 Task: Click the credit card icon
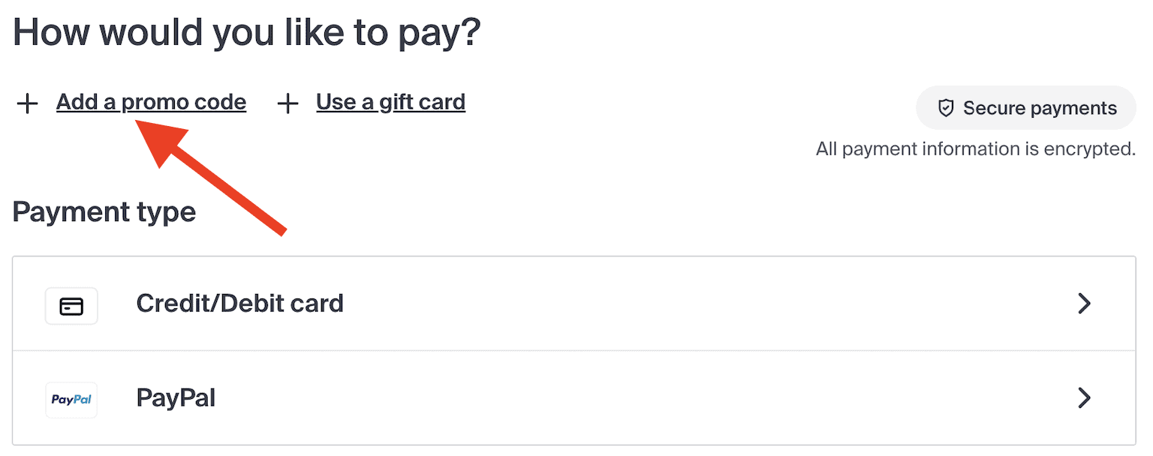pyautogui.click(x=71, y=306)
